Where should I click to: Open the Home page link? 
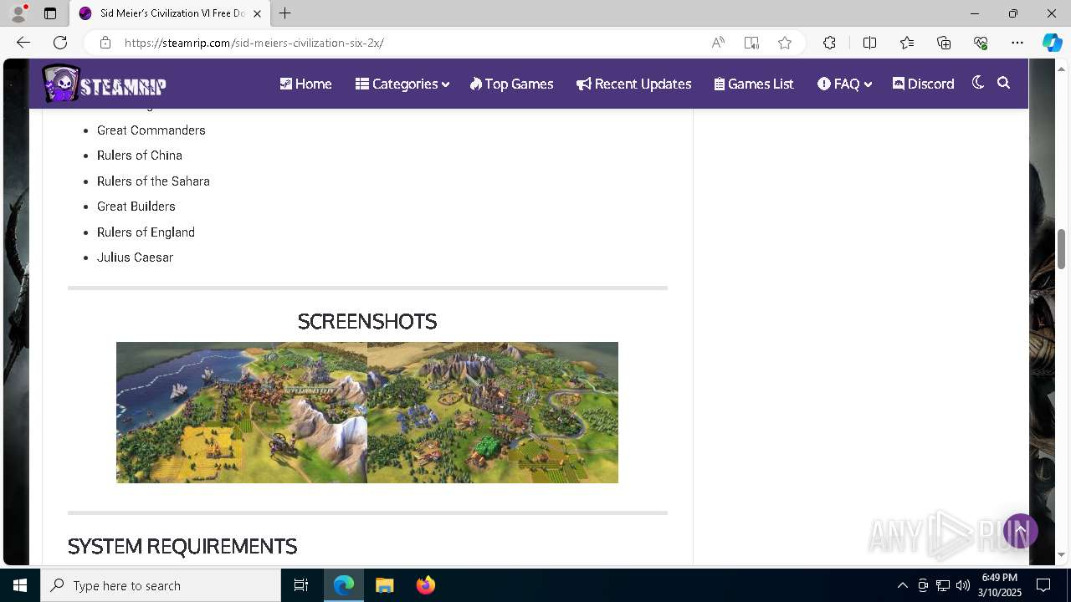305,84
